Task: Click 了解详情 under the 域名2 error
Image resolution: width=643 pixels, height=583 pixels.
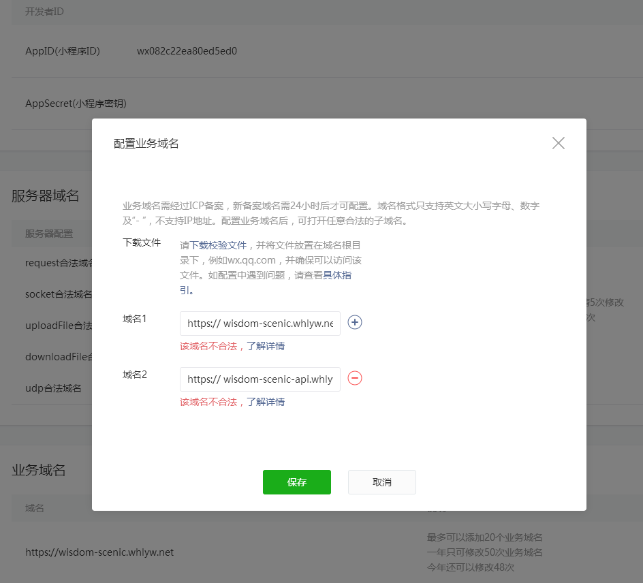Action: [266, 402]
